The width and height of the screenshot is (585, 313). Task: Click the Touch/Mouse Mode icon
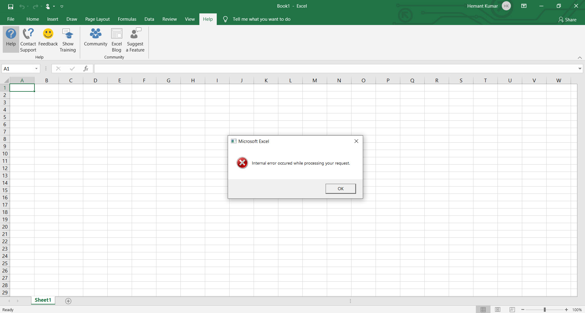point(48,6)
